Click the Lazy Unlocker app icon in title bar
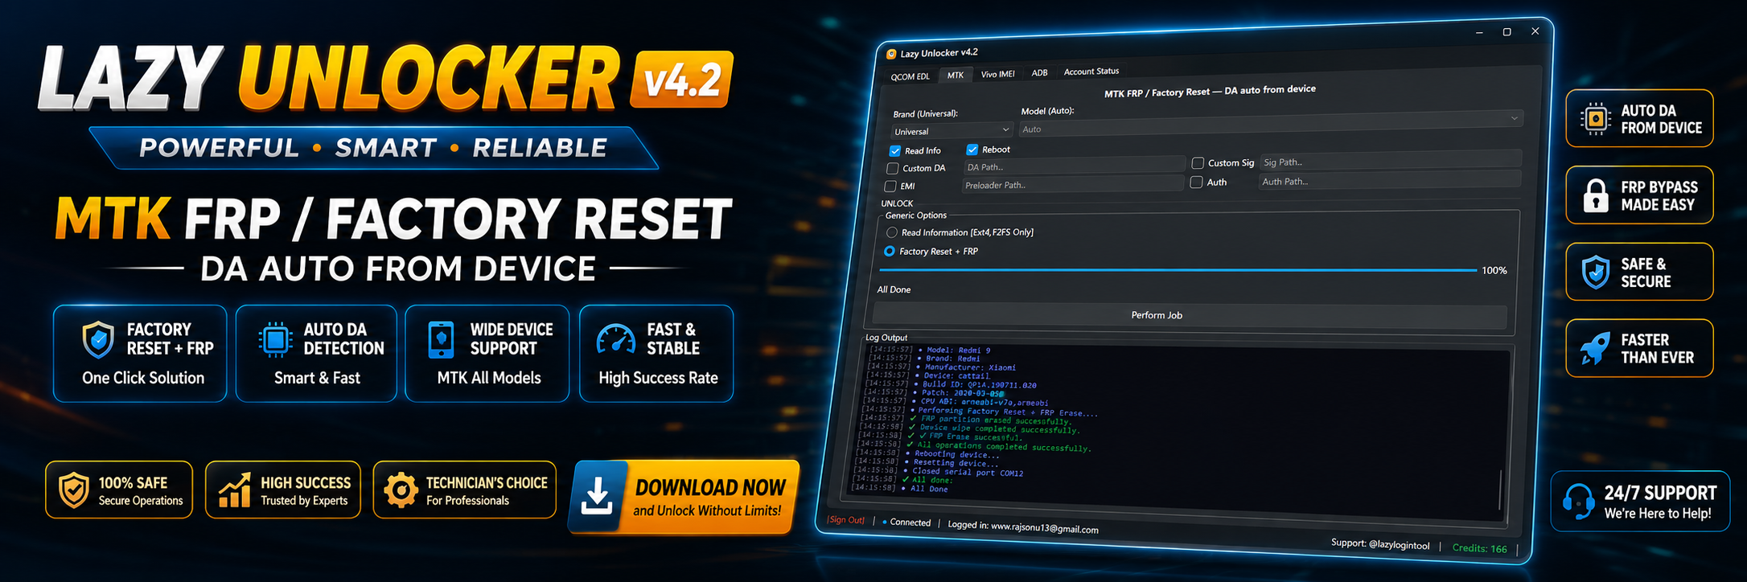The image size is (1747, 582). tap(890, 55)
